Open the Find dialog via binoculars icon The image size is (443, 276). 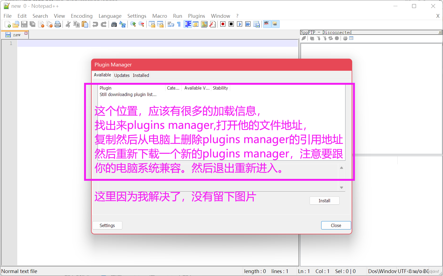[x=114, y=24]
